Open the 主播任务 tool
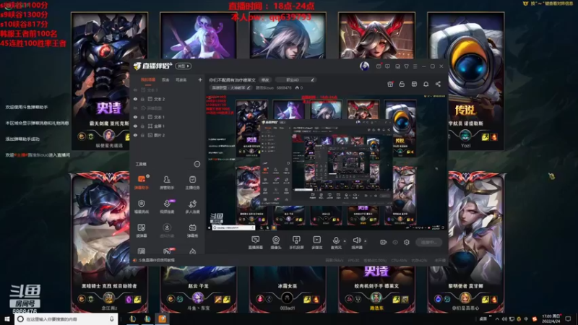This screenshot has width=578, height=325. pyautogui.click(x=192, y=183)
